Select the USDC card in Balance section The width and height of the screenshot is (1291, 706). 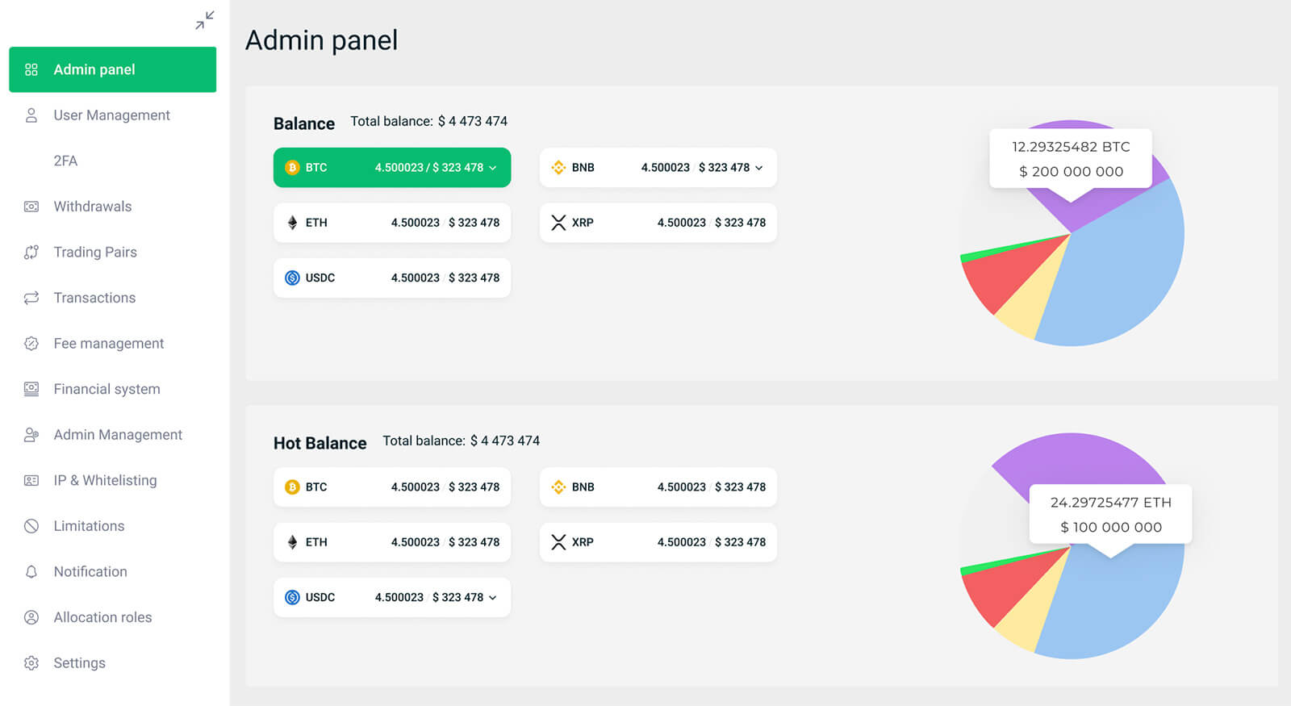(x=391, y=278)
